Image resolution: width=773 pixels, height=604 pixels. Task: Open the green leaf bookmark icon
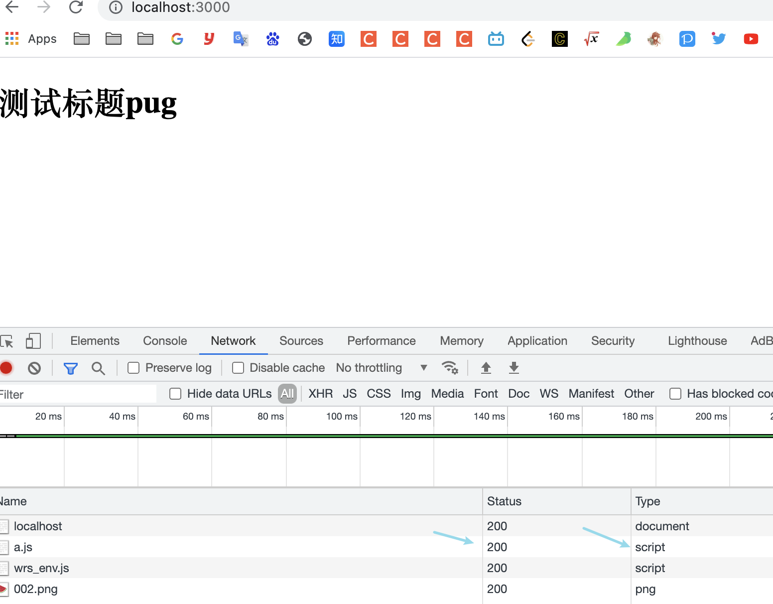(624, 38)
